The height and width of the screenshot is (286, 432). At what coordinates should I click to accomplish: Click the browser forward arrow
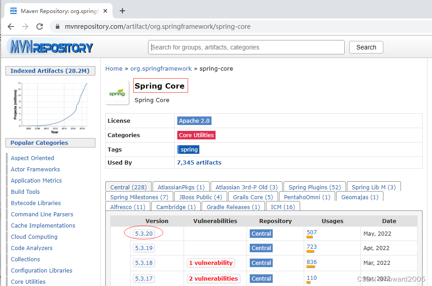(25, 27)
